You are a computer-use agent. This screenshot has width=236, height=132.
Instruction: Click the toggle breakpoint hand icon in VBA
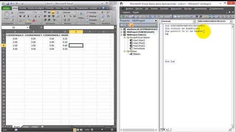point(205,16)
